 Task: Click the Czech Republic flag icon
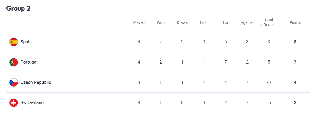point(14,82)
